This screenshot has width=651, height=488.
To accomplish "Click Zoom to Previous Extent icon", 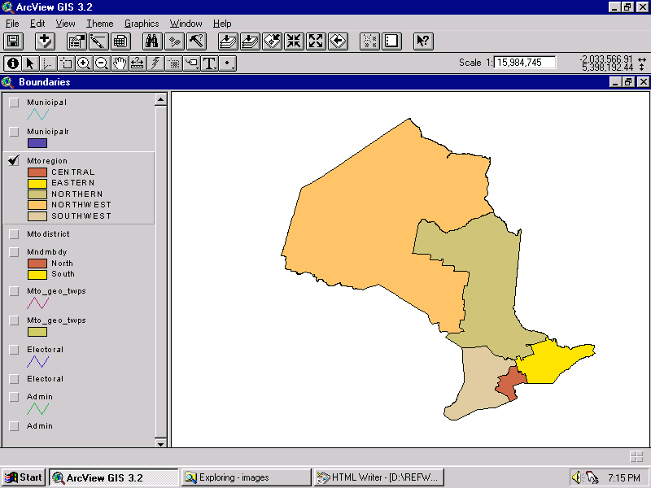I will (338, 41).
